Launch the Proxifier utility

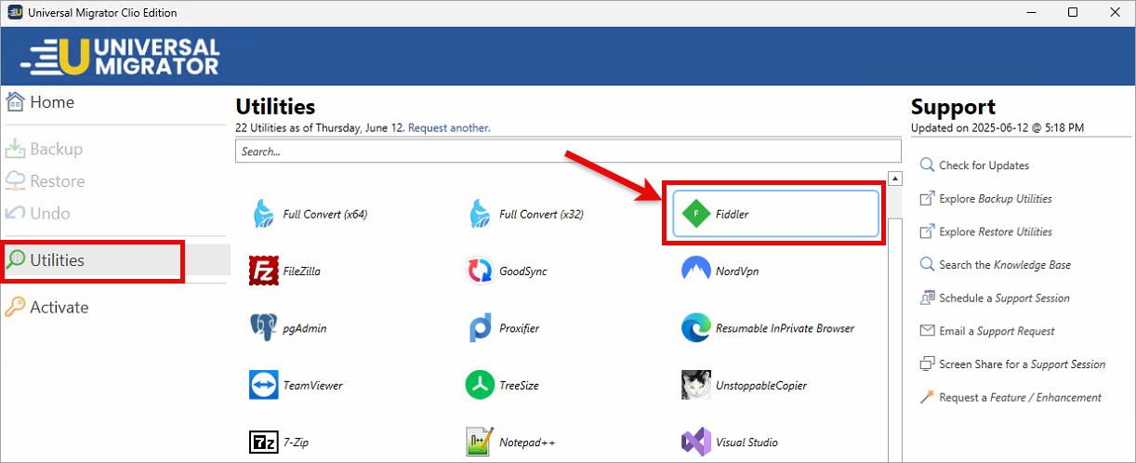pos(480,328)
